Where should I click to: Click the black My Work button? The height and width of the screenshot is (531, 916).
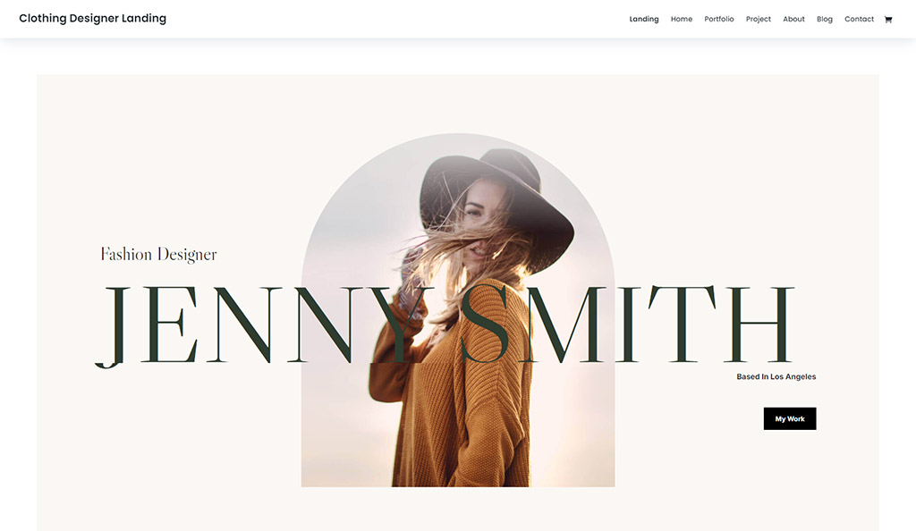(790, 418)
